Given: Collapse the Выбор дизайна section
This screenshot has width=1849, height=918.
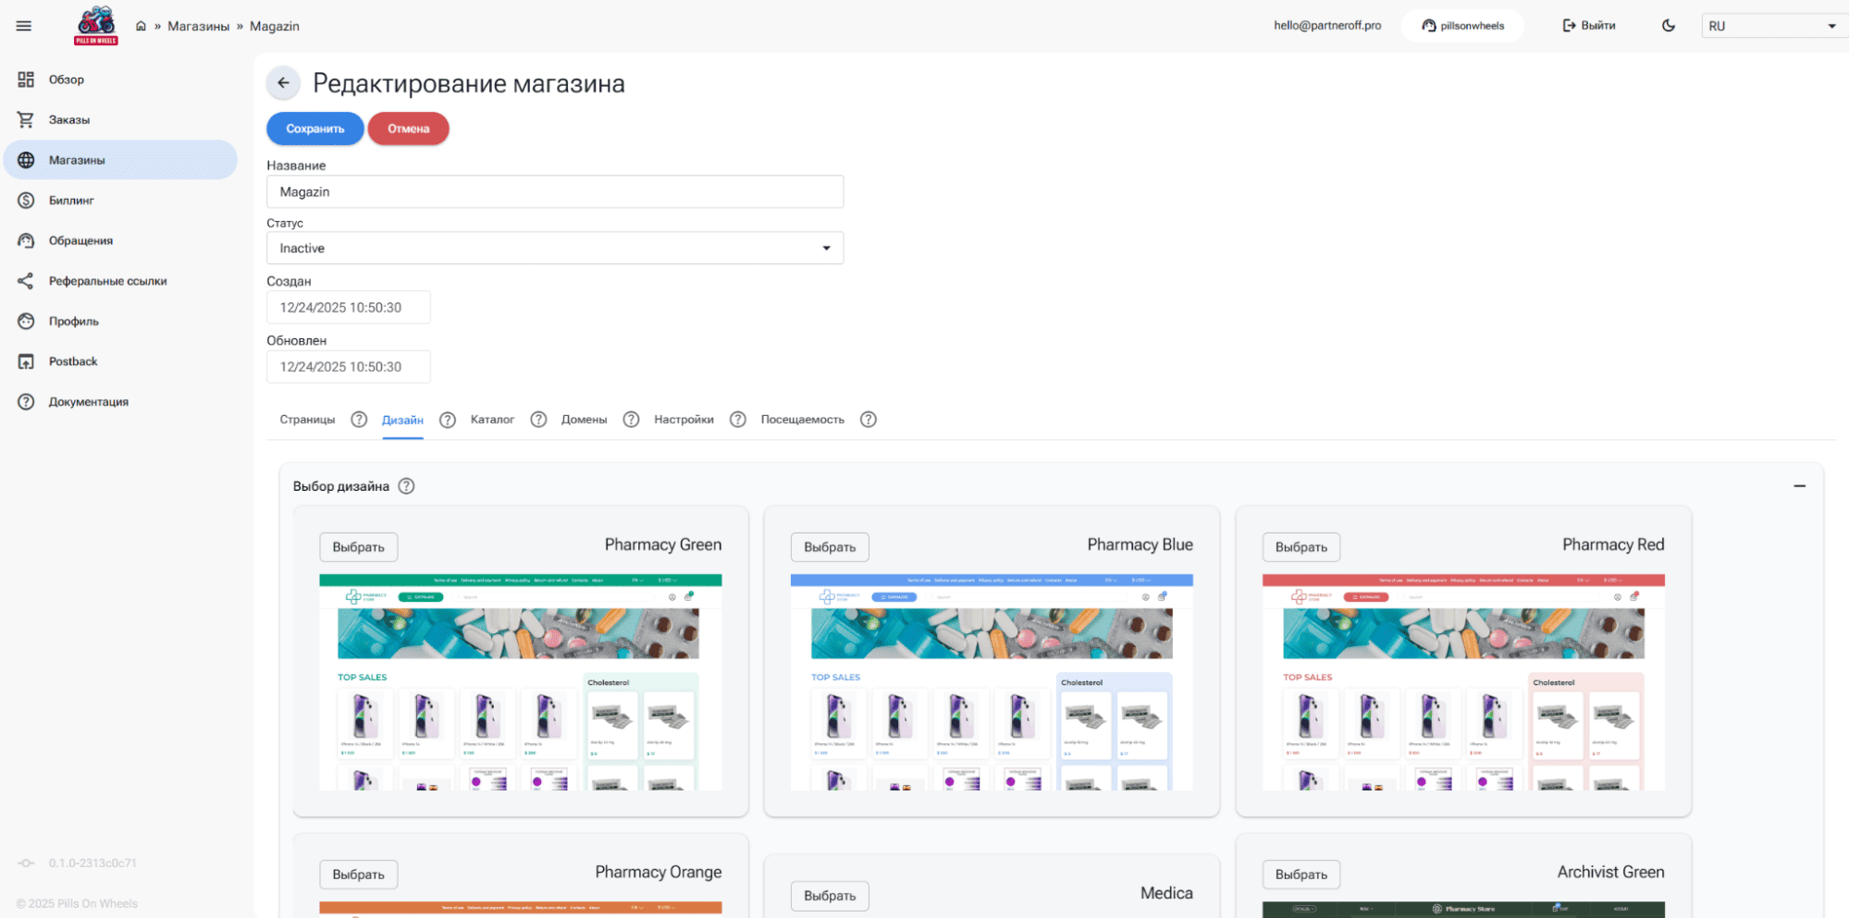Looking at the screenshot, I should pyautogui.click(x=1799, y=486).
